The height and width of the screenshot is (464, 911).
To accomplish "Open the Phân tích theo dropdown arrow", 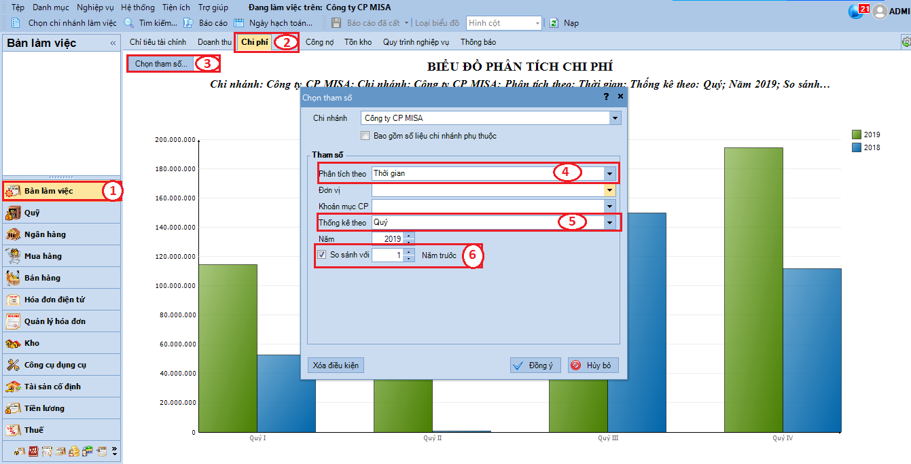I will point(609,173).
